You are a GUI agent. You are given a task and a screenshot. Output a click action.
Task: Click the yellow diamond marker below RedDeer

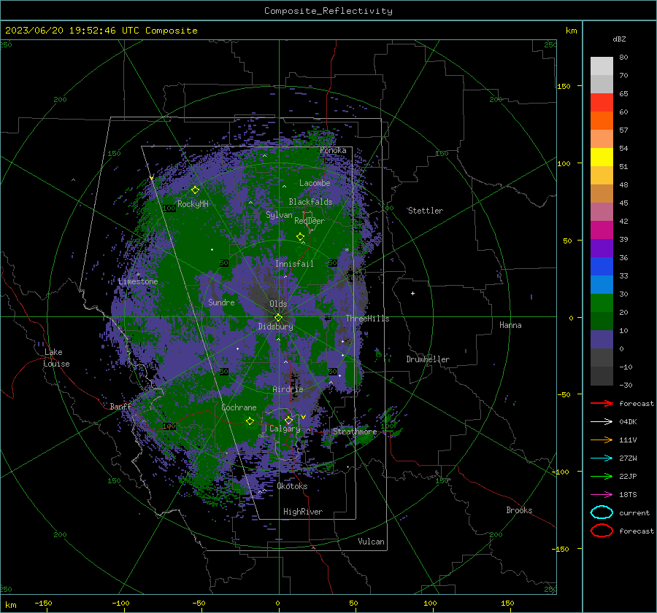point(300,237)
